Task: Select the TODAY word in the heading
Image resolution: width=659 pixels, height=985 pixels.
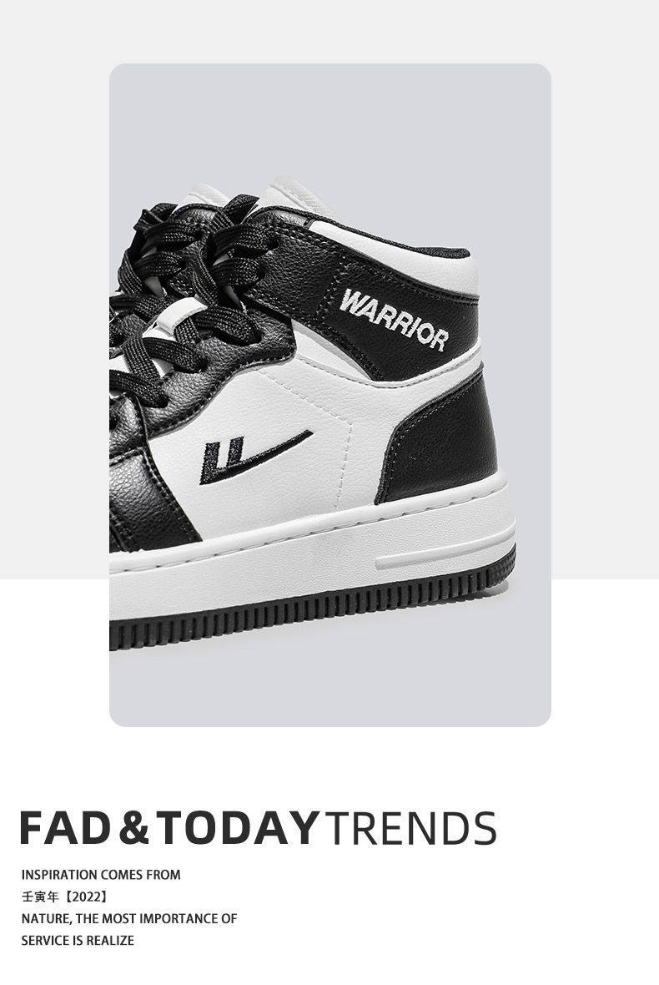Action: pyautogui.click(x=238, y=827)
